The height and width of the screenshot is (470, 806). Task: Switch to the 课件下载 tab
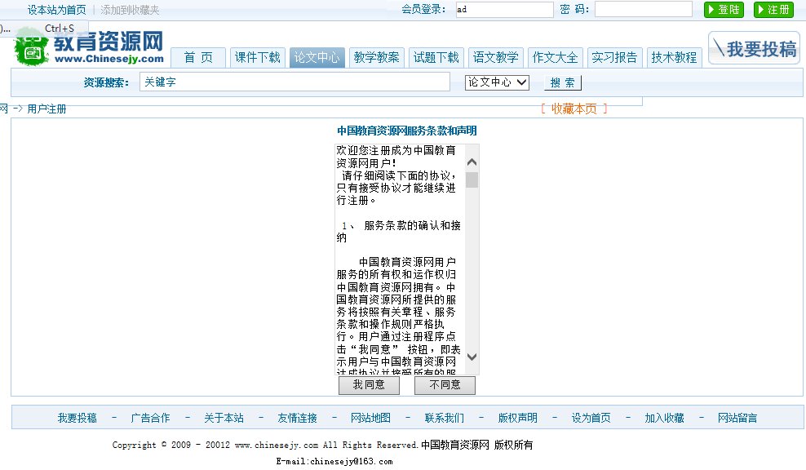click(258, 57)
